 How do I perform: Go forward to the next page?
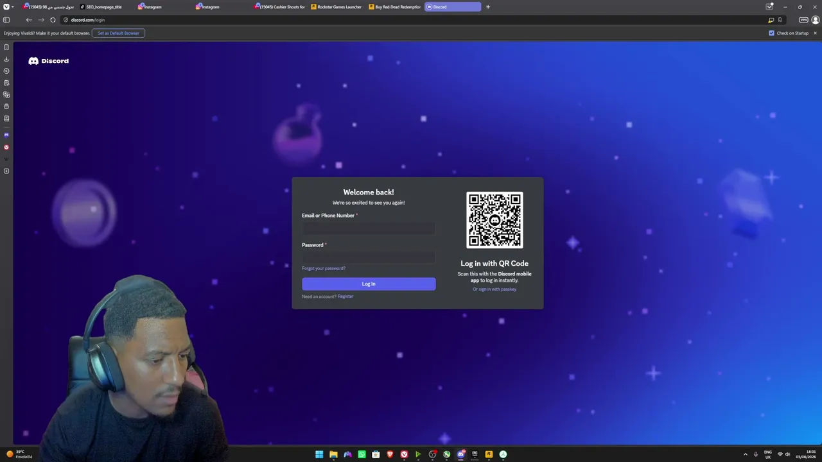[x=41, y=20]
